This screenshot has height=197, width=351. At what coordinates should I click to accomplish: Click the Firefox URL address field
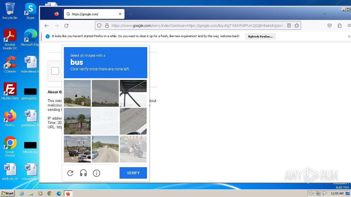[x=198, y=25]
